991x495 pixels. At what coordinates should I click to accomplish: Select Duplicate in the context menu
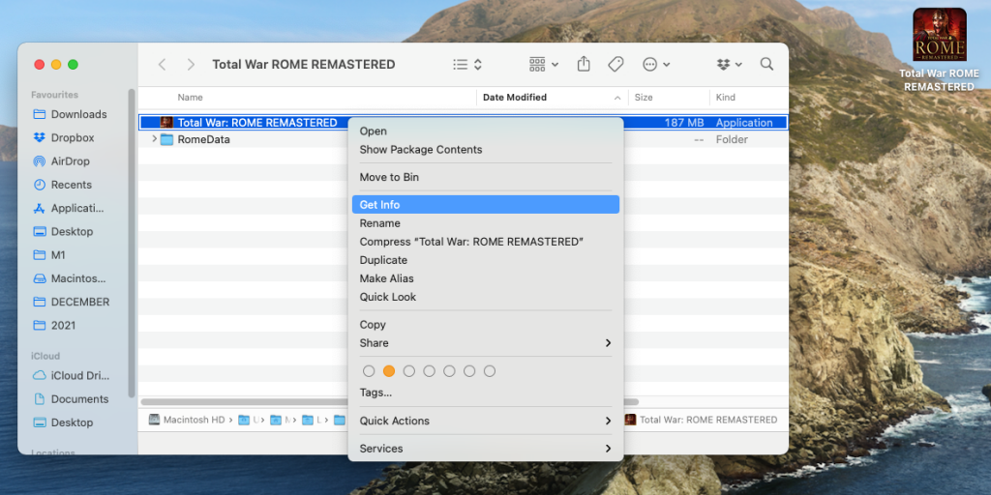coord(486,260)
